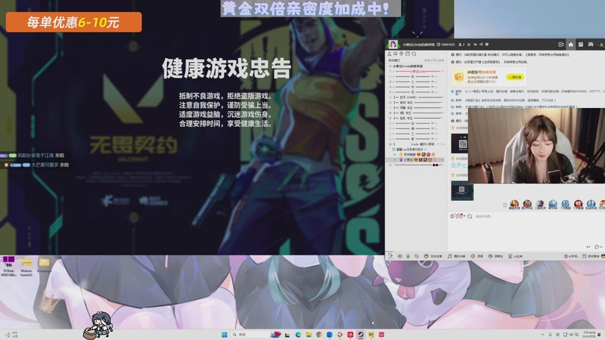Open the clock and date in system tray
The height and width of the screenshot is (340, 605).
click(x=590, y=335)
